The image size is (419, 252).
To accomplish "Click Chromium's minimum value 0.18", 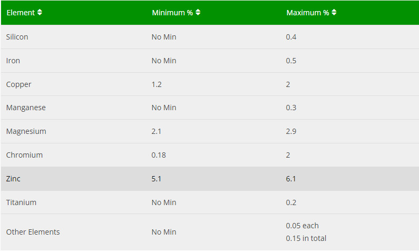I will click(158, 155).
